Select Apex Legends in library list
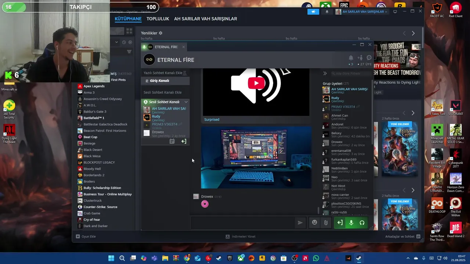 (x=94, y=86)
